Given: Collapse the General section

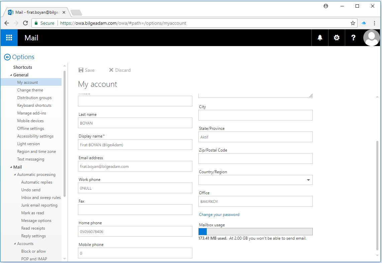Looking at the screenshot, I should [11, 75].
